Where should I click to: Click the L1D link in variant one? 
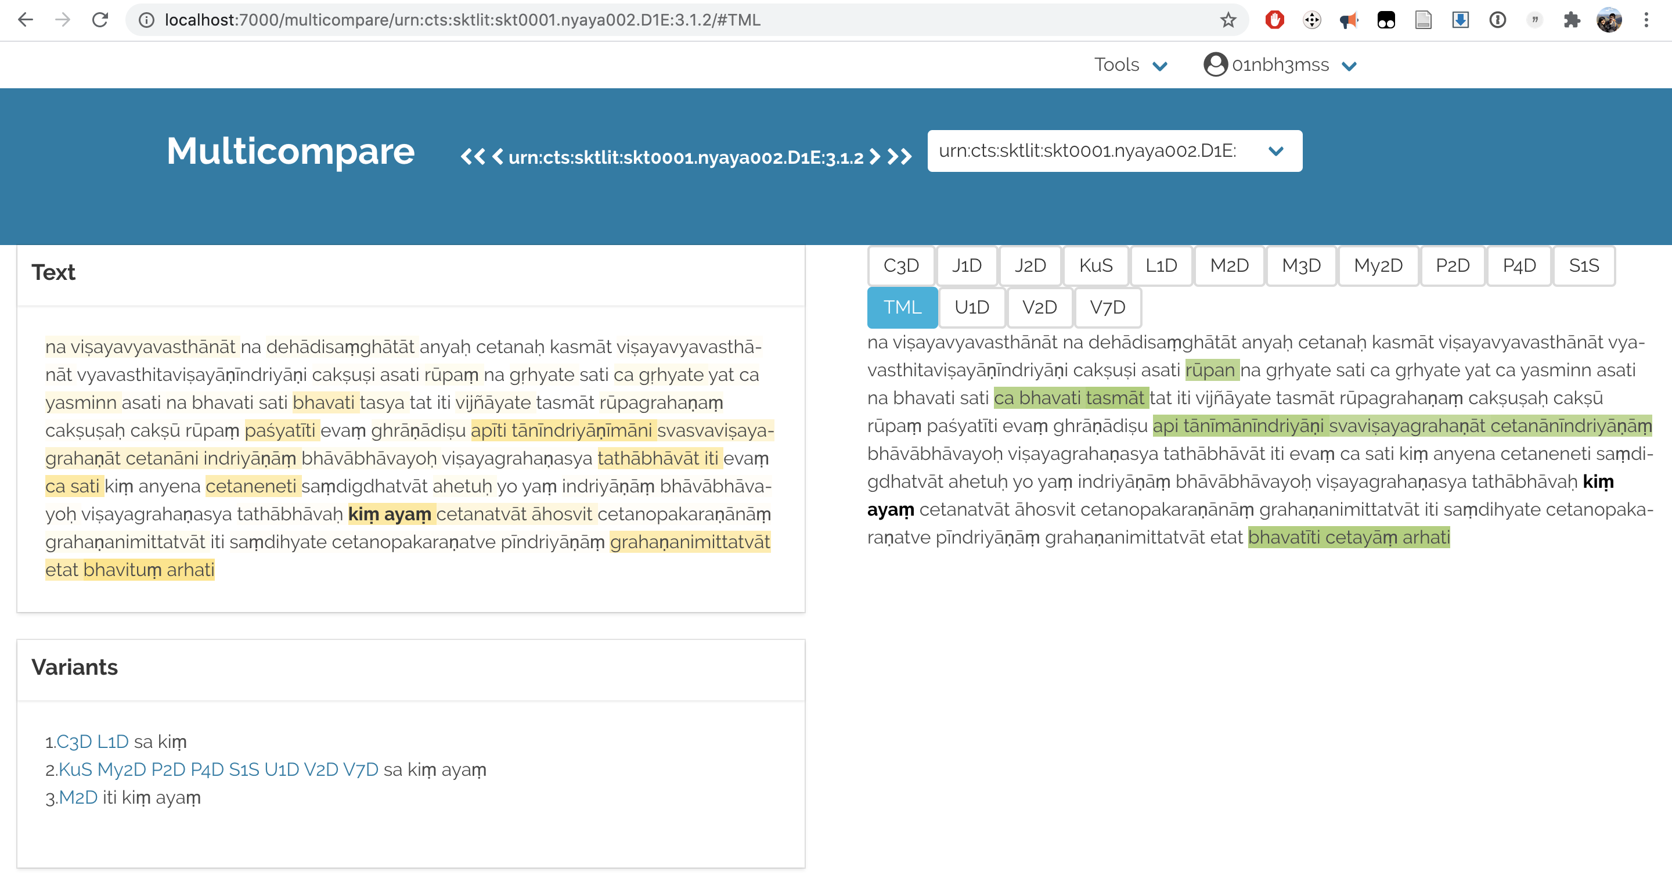pos(113,742)
